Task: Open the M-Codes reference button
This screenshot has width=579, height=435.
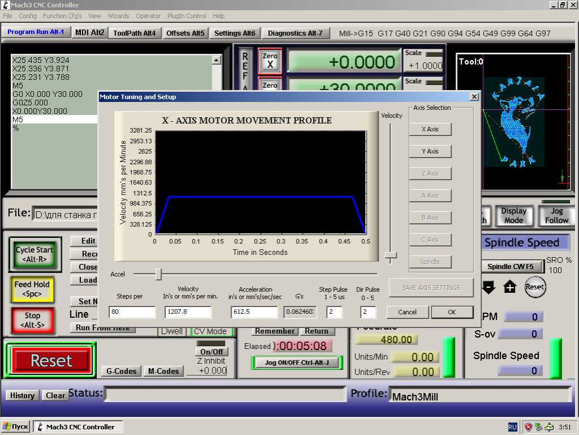Action: (163, 371)
